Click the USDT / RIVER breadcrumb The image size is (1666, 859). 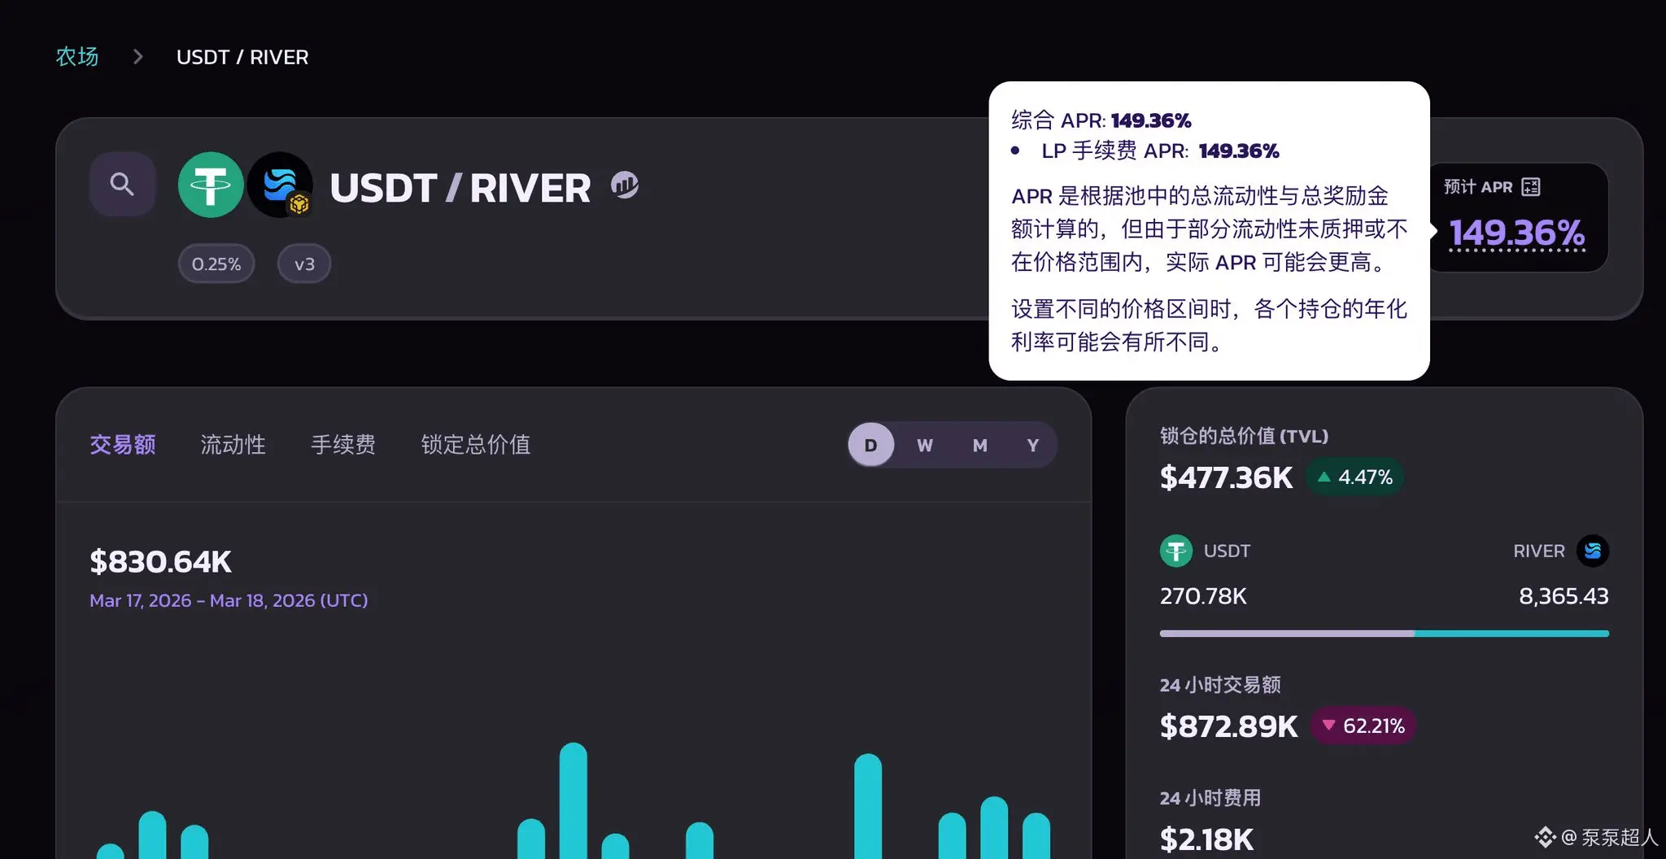(x=242, y=57)
